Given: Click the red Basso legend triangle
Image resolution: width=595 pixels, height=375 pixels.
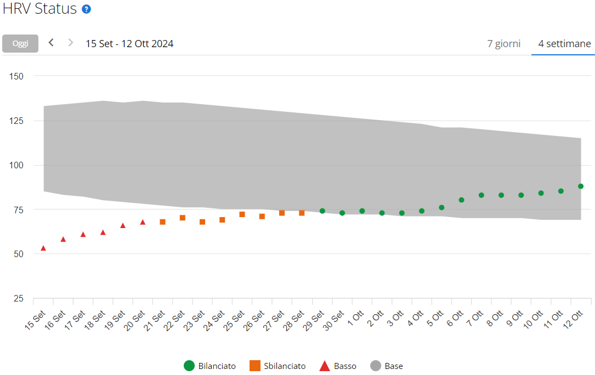Looking at the screenshot, I should [325, 366].
